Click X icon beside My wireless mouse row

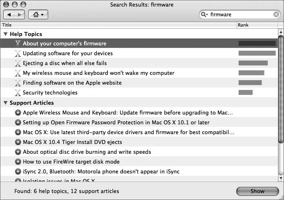tap(18, 73)
